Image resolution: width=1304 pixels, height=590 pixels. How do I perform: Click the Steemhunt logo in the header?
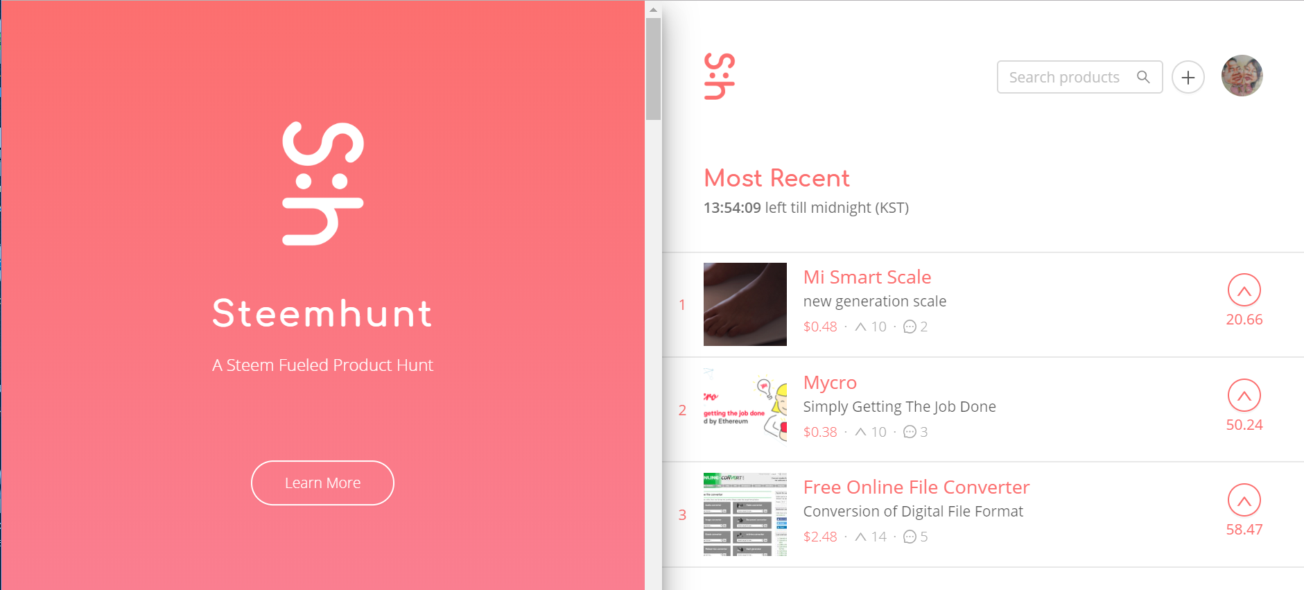coord(720,76)
